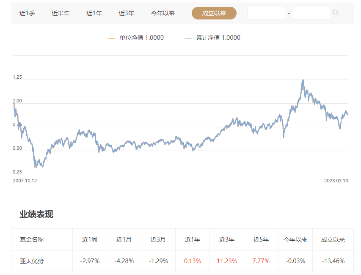The image size is (361, 275).
Task: Click the 11.23% three-year return value
Action: click(227, 261)
